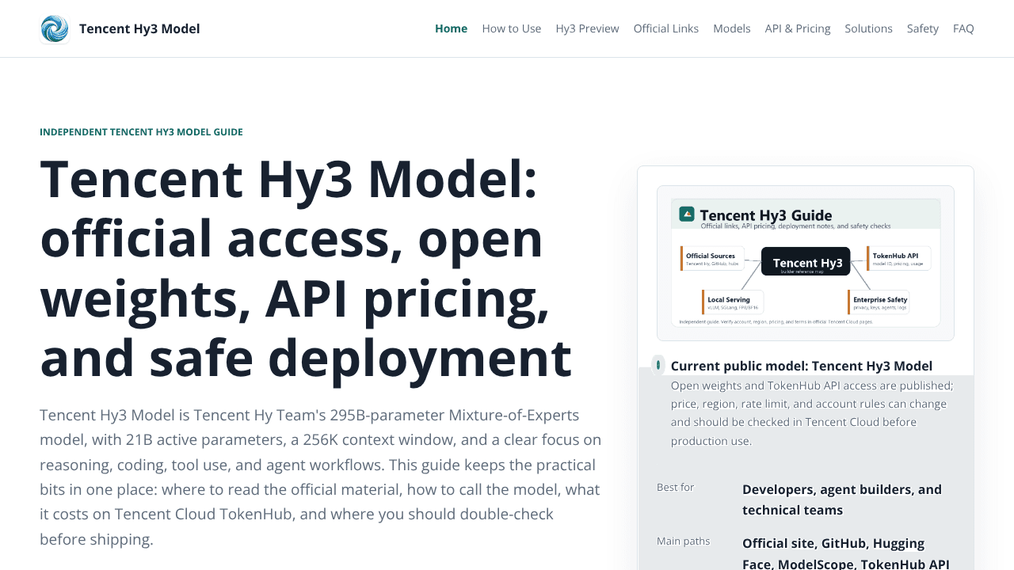Select Models in the top nav
Screen dimensions: 1014x570
(731, 28)
